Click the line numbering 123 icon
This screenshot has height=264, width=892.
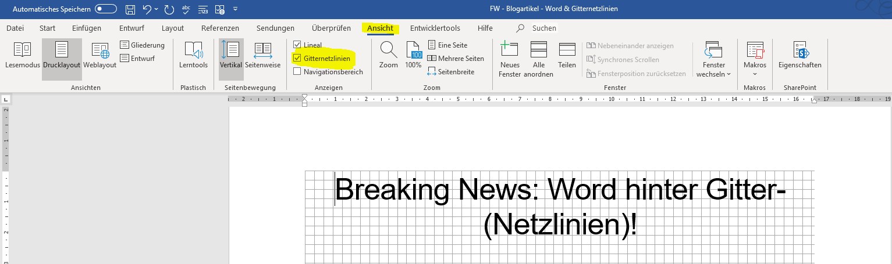pyautogui.click(x=203, y=9)
